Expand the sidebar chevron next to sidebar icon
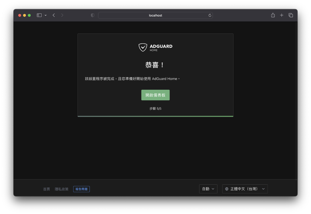 pyautogui.click(x=46, y=15)
